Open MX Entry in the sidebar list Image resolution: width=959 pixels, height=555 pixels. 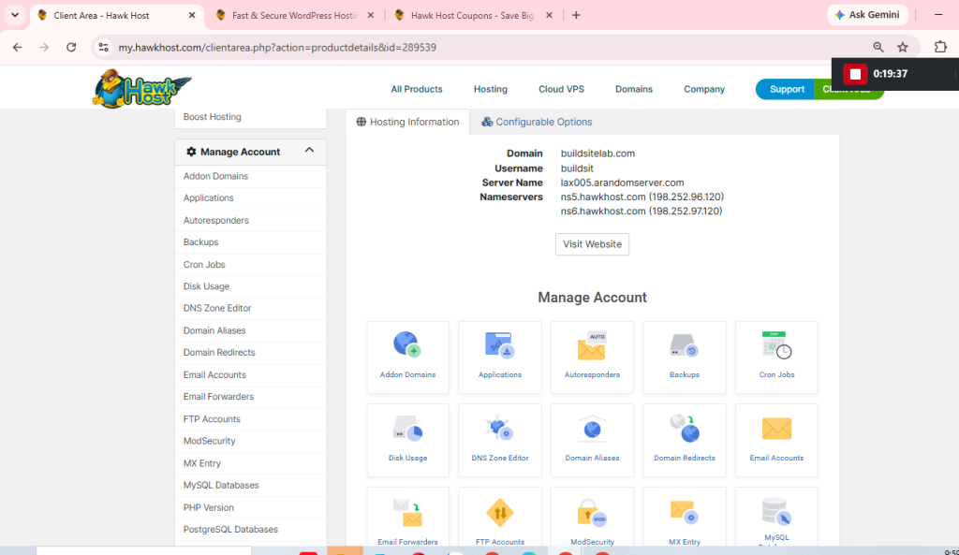coord(250,463)
